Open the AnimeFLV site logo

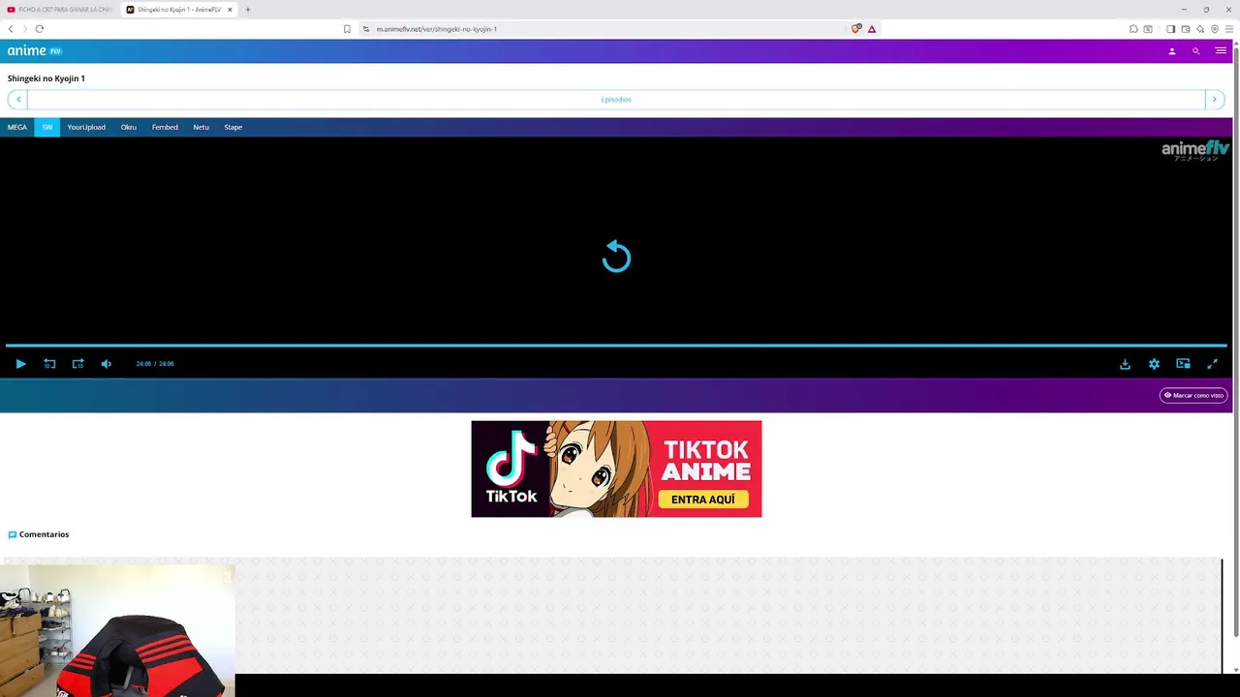pyautogui.click(x=34, y=50)
